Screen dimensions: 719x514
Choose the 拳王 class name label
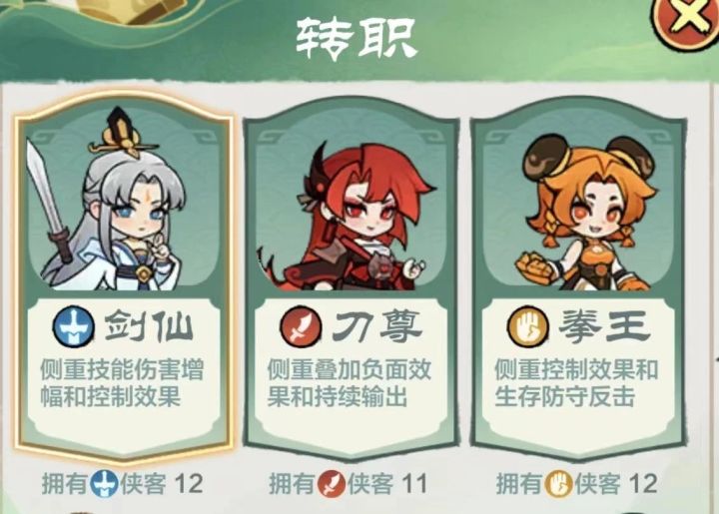tap(604, 326)
